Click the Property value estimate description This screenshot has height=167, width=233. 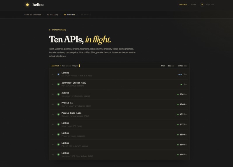coord(73,136)
